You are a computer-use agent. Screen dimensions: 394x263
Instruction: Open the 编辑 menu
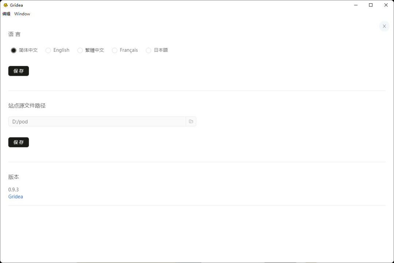[x=6, y=13]
